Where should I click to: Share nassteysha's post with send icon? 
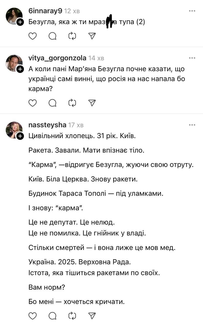pyautogui.click(x=92, y=316)
